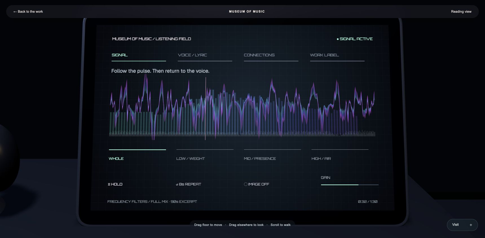Click the 'Drag floor to move' hint
This screenshot has width=485, height=238.
tap(208, 225)
